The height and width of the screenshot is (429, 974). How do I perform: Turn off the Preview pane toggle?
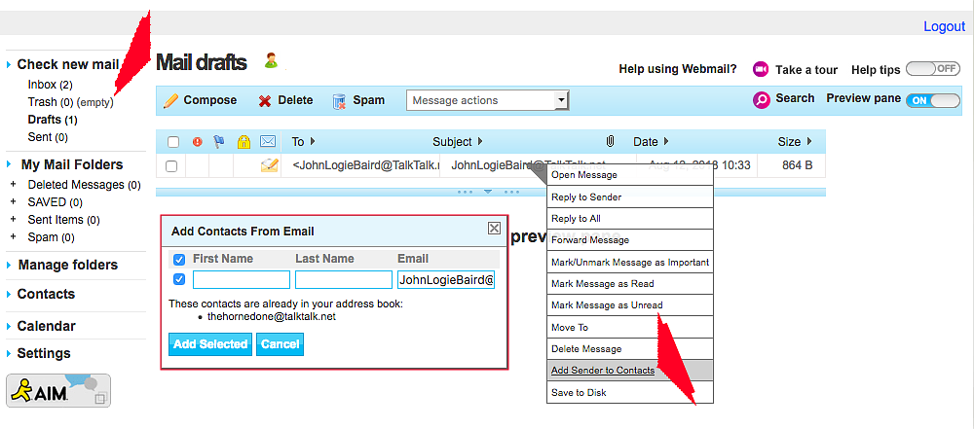(x=932, y=100)
